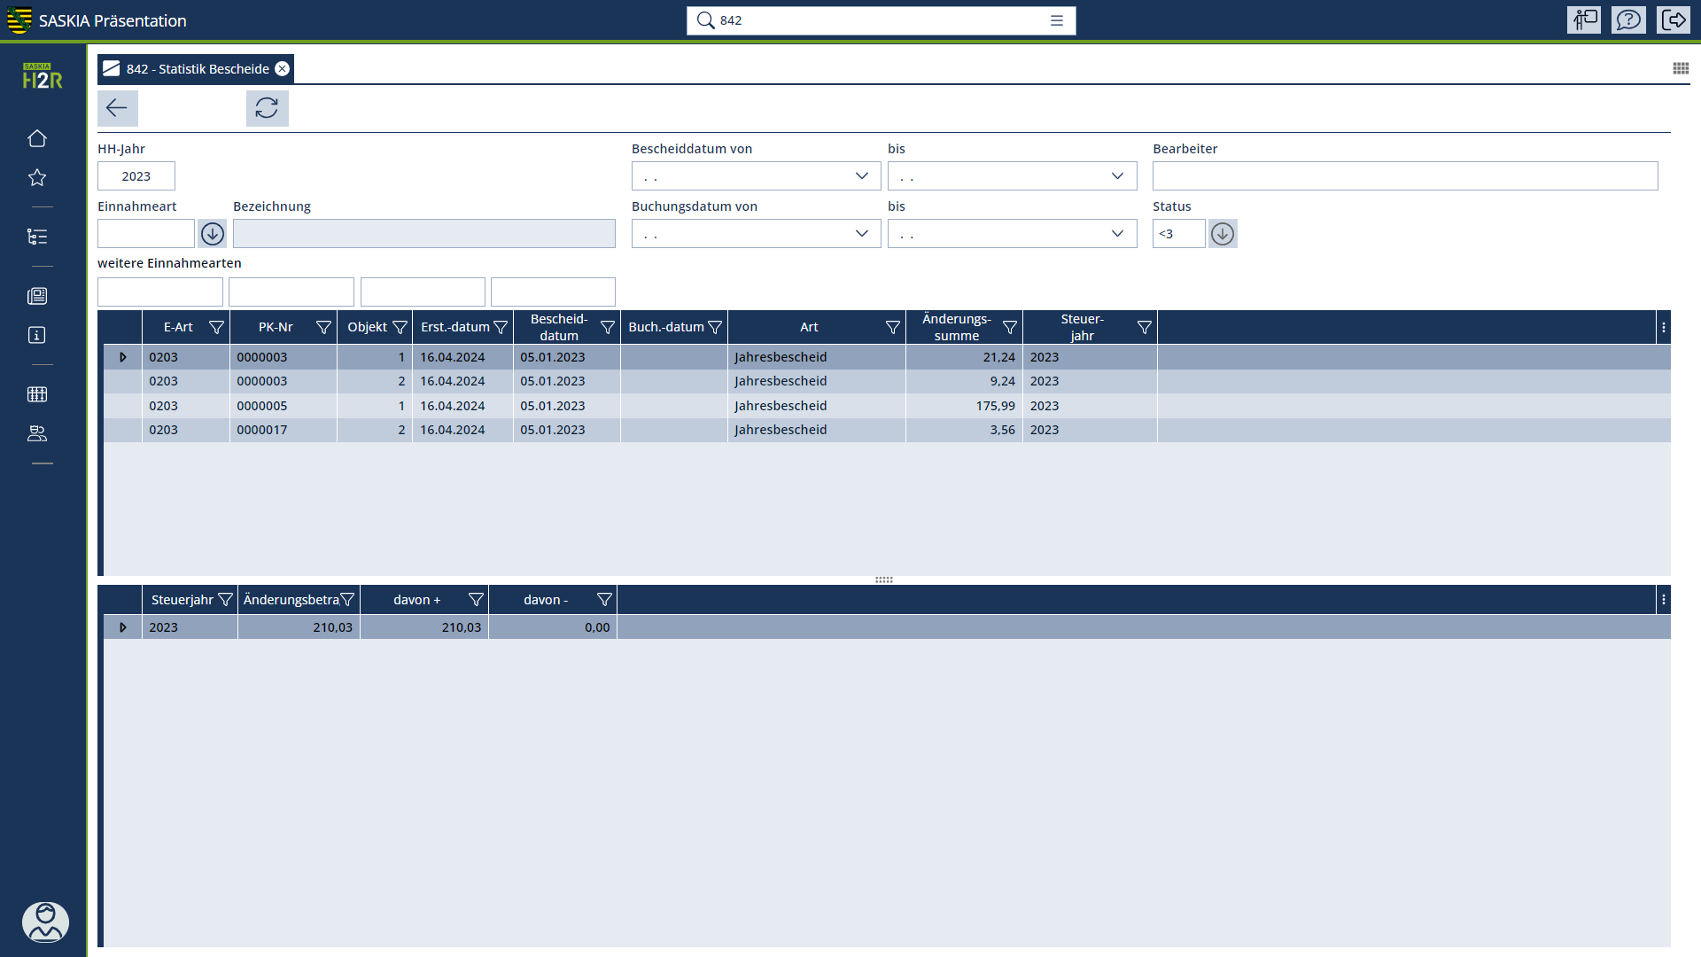Click the Status lookup arrow button

1223,234
